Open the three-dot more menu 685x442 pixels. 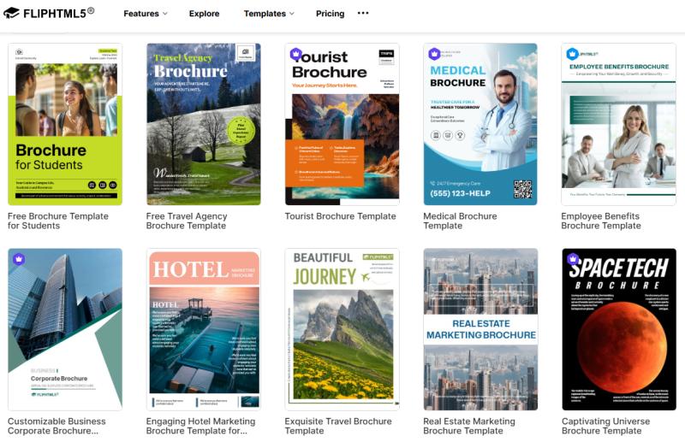(362, 13)
